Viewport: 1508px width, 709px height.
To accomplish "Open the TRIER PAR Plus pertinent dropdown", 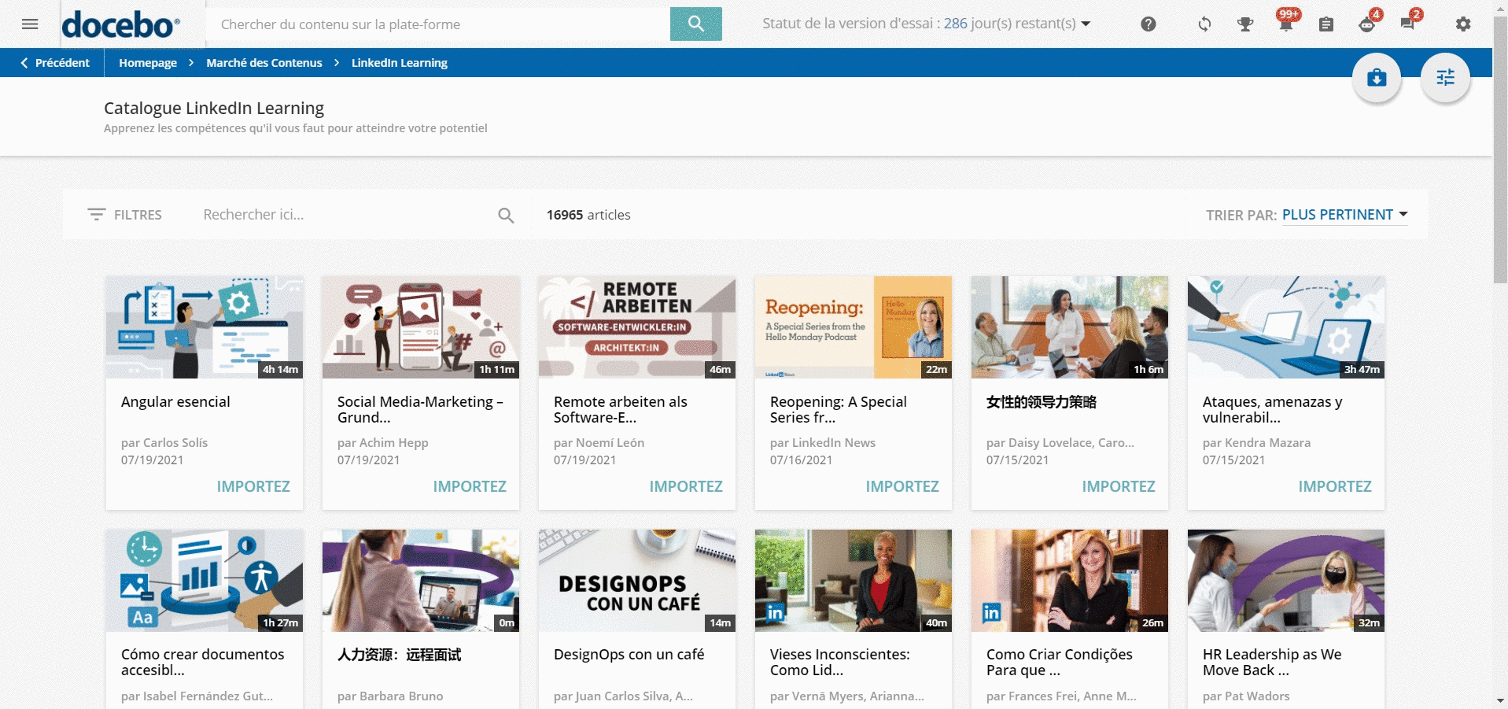I will tap(1344, 215).
